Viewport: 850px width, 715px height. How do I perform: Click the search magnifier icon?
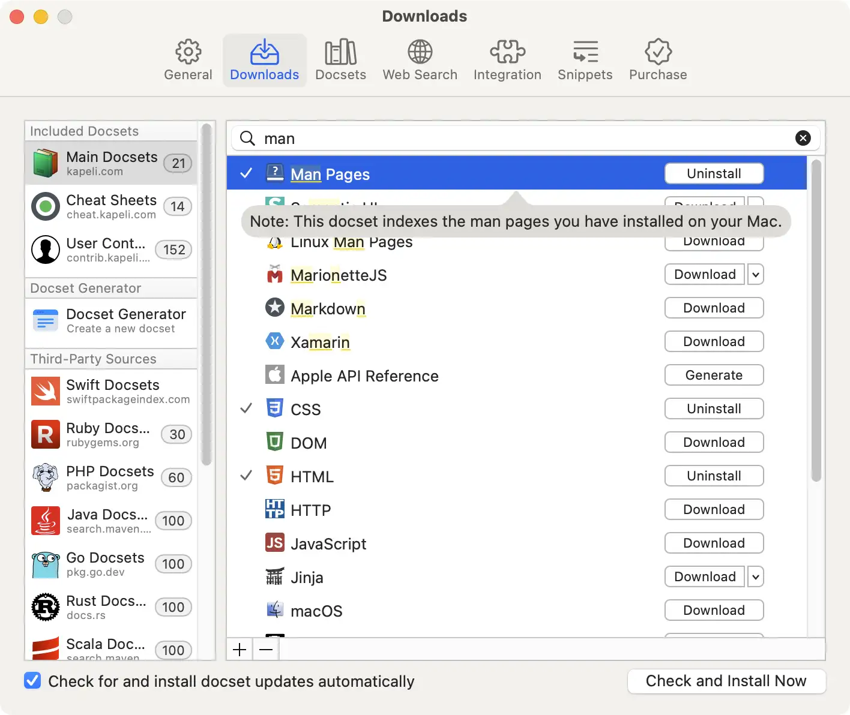pos(247,139)
